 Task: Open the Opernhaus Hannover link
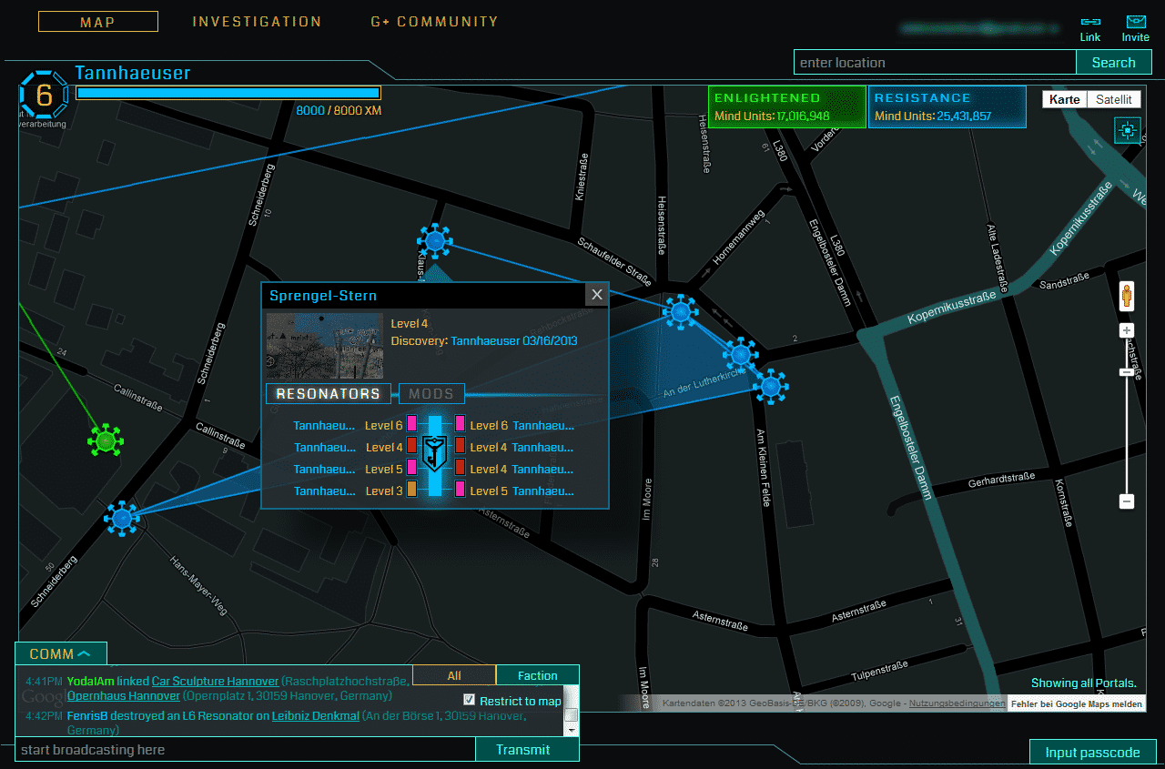pyautogui.click(x=123, y=695)
